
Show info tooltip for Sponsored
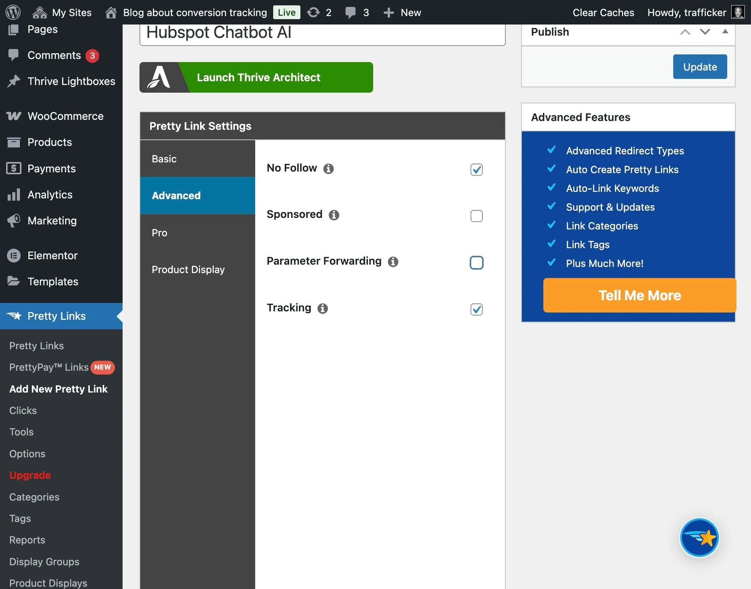point(334,215)
